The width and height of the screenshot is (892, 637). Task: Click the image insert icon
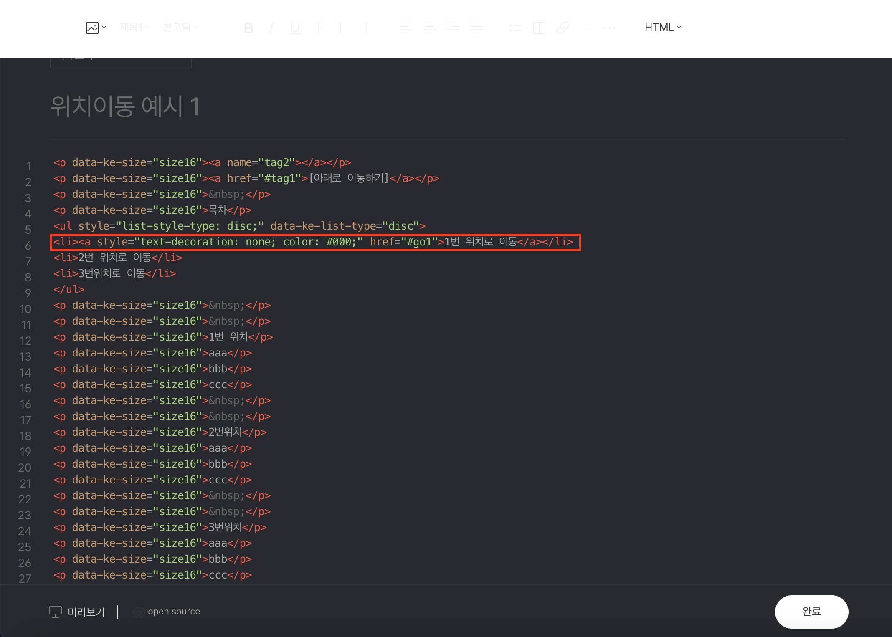click(92, 28)
